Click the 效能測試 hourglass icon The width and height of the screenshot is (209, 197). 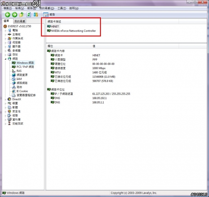click(9, 124)
